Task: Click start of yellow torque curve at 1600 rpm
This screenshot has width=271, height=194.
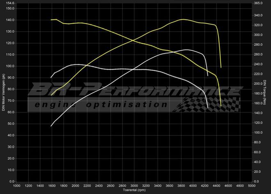Action: click(51, 20)
